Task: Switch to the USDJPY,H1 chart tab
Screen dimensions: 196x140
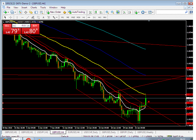Action: coord(43,132)
